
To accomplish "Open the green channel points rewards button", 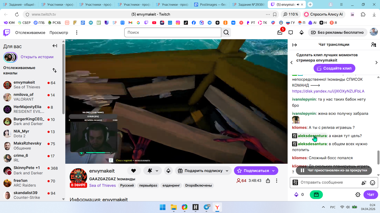I will (316, 195).
